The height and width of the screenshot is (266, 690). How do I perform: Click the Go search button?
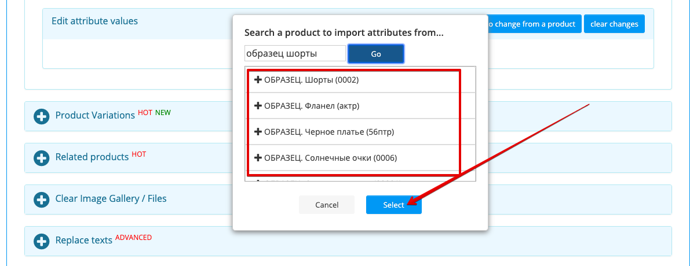point(376,54)
